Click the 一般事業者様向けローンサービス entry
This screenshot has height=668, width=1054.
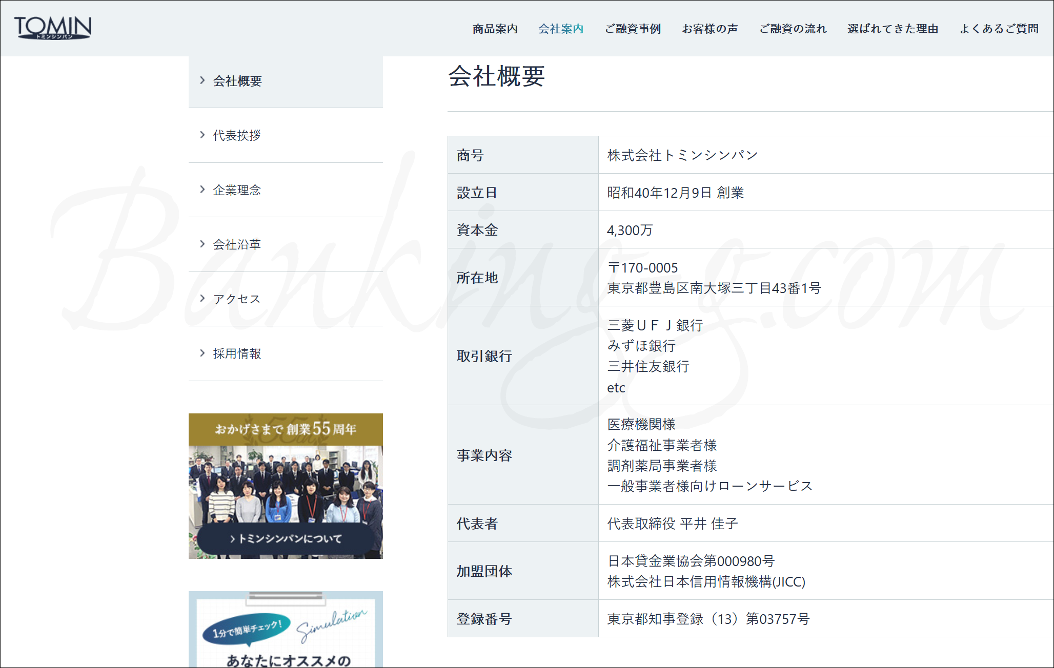(x=710, y=486)
